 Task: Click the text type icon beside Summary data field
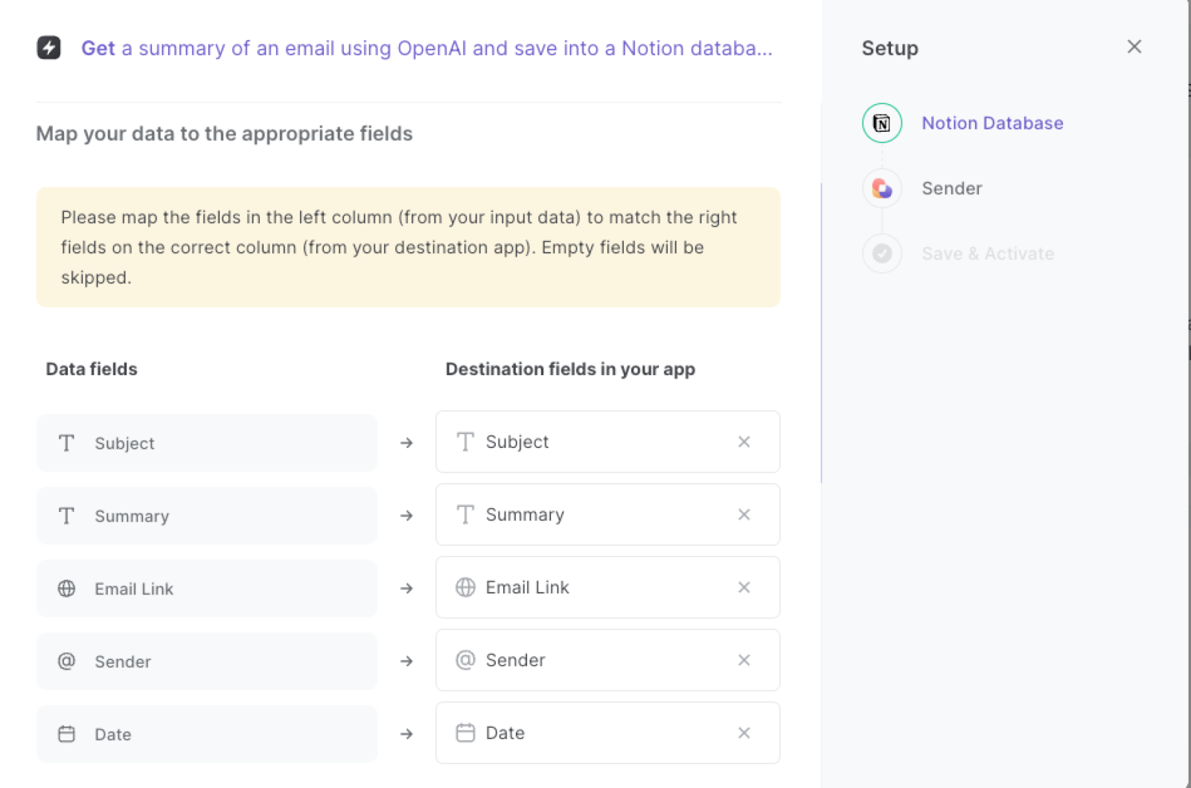[x=66, y=515]
